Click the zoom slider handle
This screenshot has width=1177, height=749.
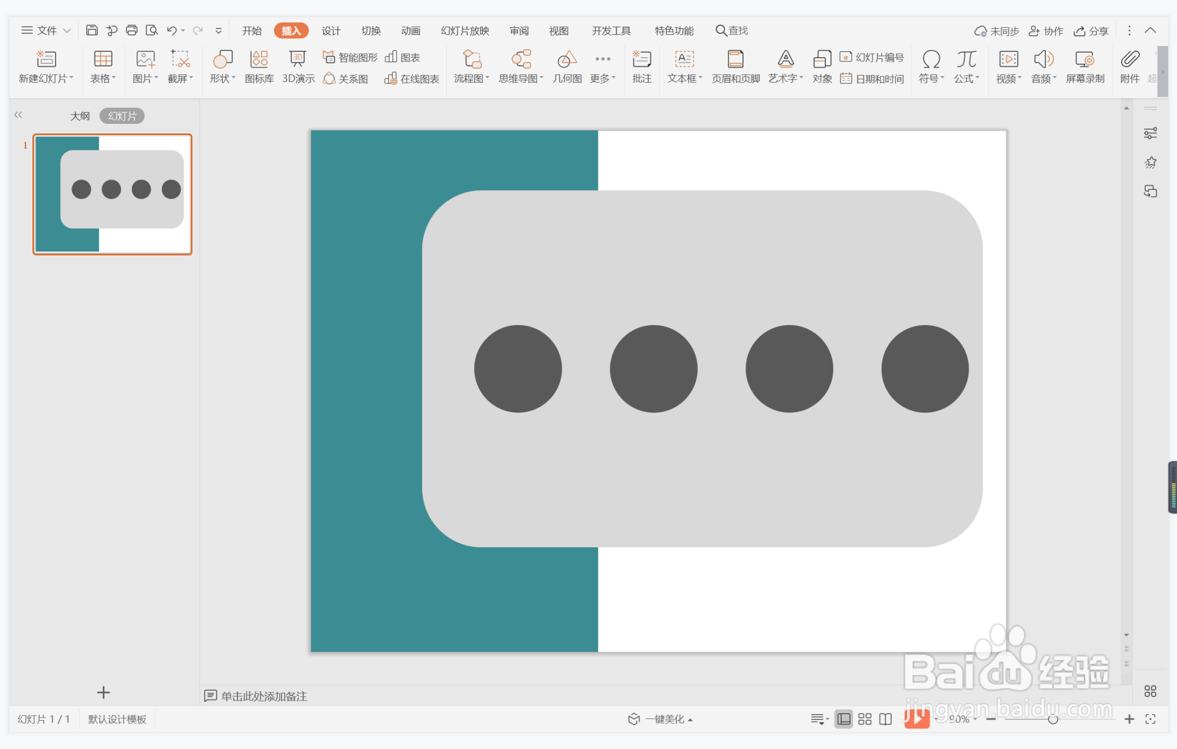[1052, 719]
